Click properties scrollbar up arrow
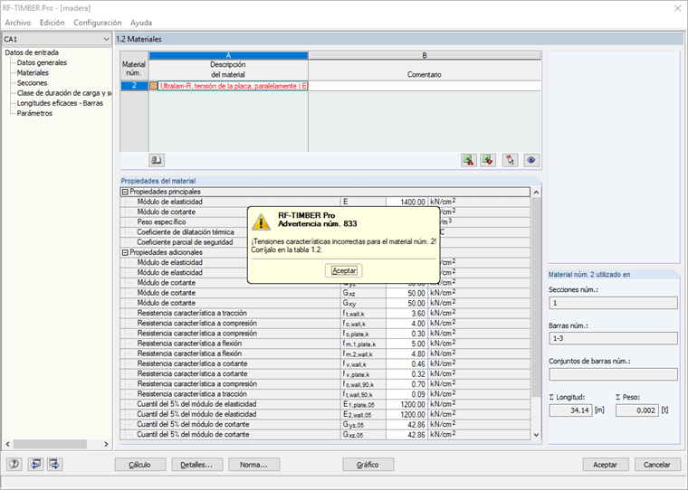 coord(536,193)
